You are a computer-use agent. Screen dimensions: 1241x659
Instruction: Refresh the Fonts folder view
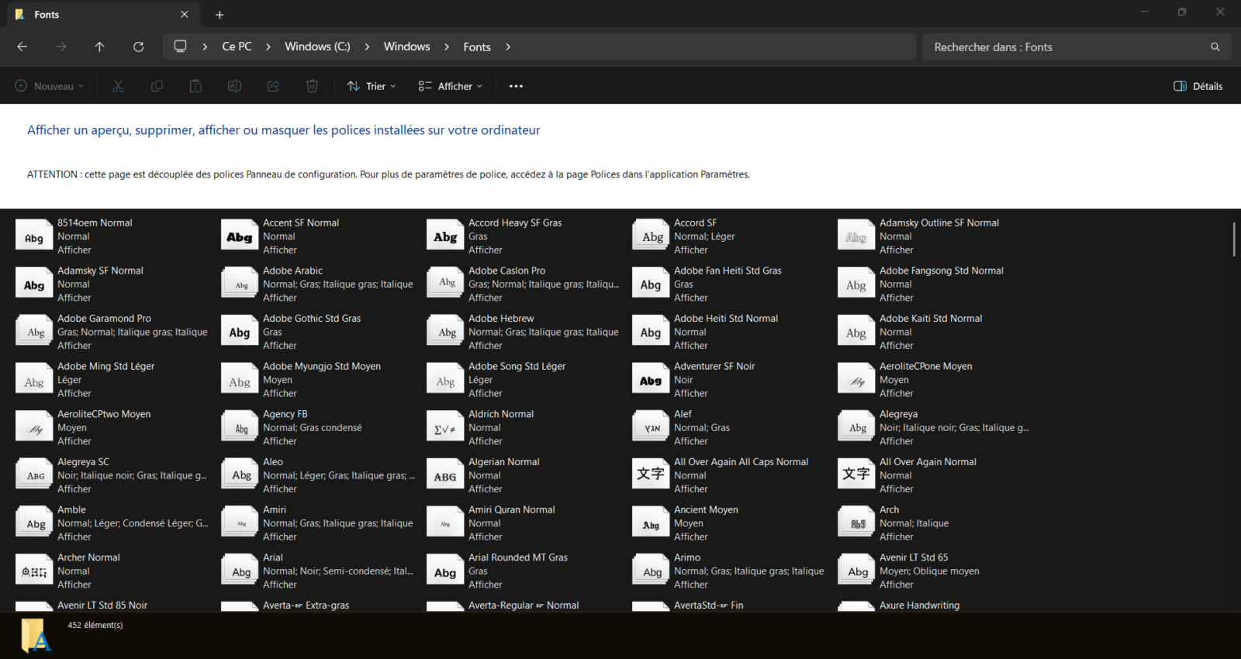click(138, 47)
